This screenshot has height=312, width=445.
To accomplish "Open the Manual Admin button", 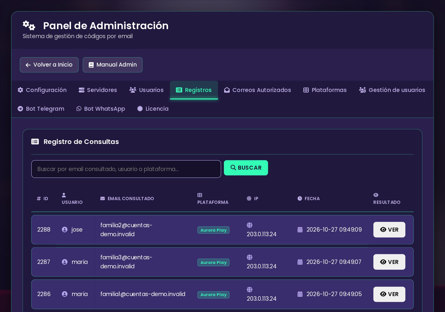I will pyautogui.click(x=113, y=65).
